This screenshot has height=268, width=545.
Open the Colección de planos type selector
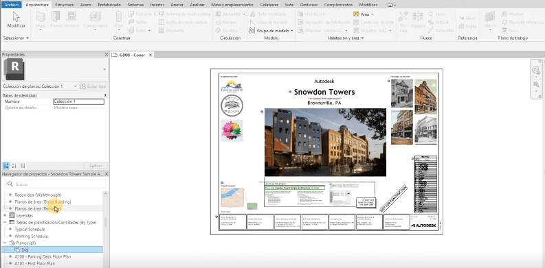[x=40, y=86]
